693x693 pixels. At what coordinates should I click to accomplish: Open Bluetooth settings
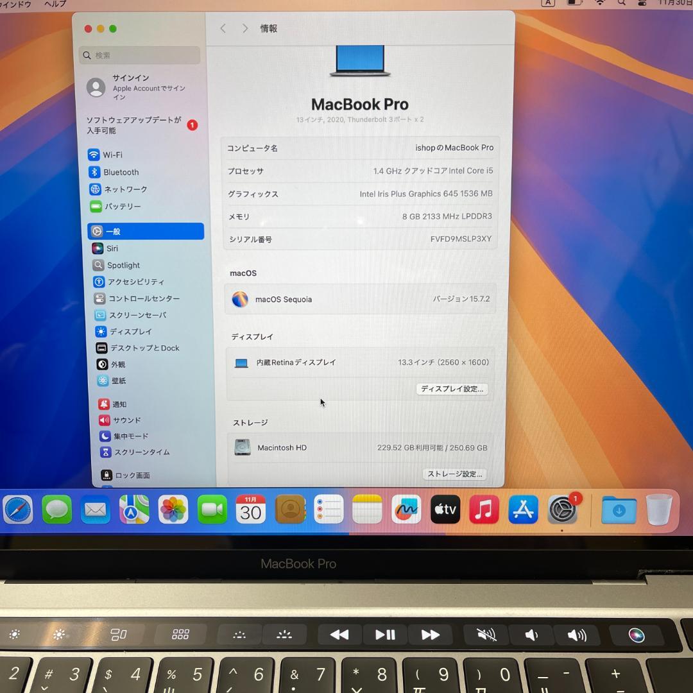(121, 172)
